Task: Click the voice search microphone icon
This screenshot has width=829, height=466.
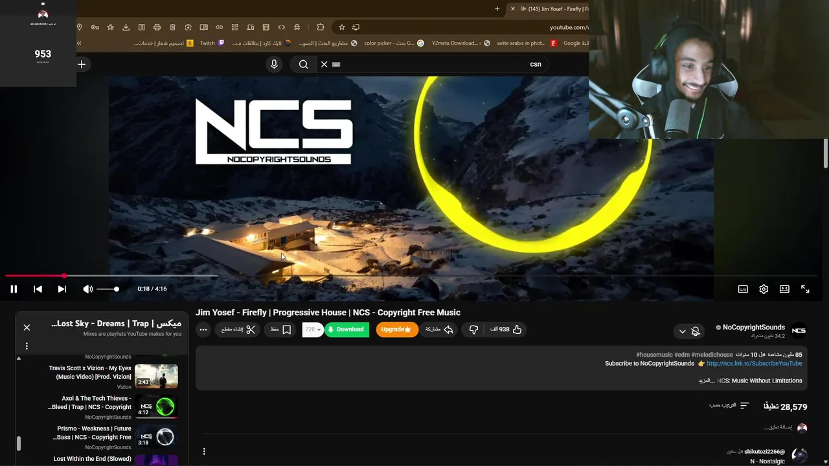Action: click(x=274, y=64)
